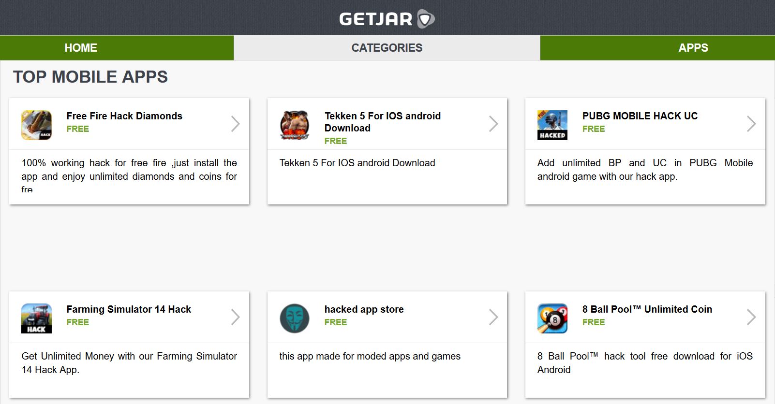This screenshot has height=404, width=775.
Task: Open the Tekken 5 card chevron arrow
Action: pyautogui.click(x=493, y=124)
